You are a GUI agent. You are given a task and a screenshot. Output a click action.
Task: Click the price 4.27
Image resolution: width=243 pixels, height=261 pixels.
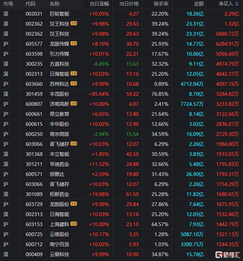(x=134, y=14)
